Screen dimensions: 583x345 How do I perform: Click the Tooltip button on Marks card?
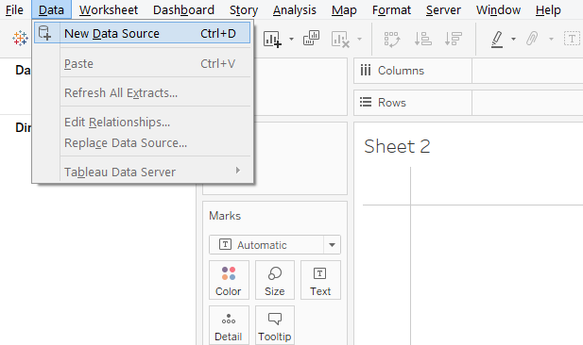coord(274,325)
